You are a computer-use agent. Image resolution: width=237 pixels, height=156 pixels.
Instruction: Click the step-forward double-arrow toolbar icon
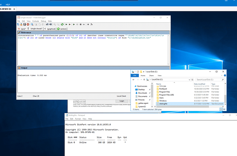[x=84, y=24]
